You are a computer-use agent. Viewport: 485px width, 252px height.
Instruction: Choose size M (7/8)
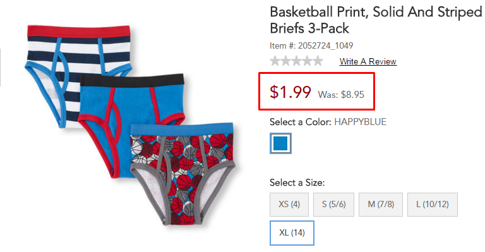click(381, 205)
